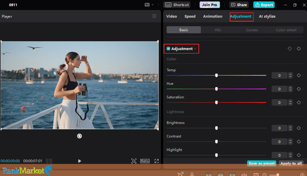Play the video in the Player
The image size is (307, 176).
[79, 161]
